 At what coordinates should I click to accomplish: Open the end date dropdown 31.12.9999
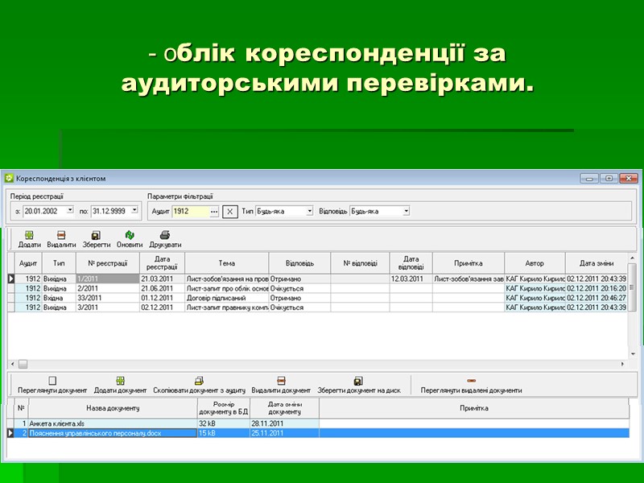point(134,210)
